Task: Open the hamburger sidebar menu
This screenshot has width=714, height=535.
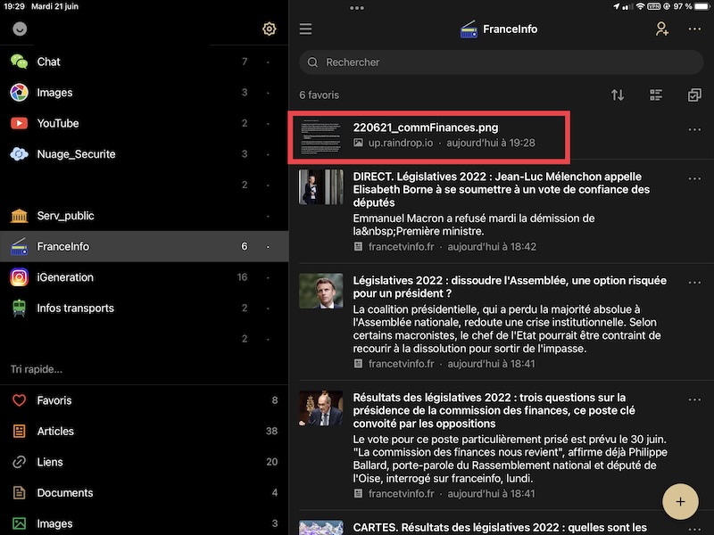Action: 305,29
